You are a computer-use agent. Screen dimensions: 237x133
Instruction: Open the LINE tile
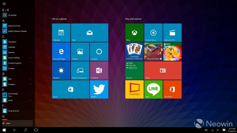153,89
